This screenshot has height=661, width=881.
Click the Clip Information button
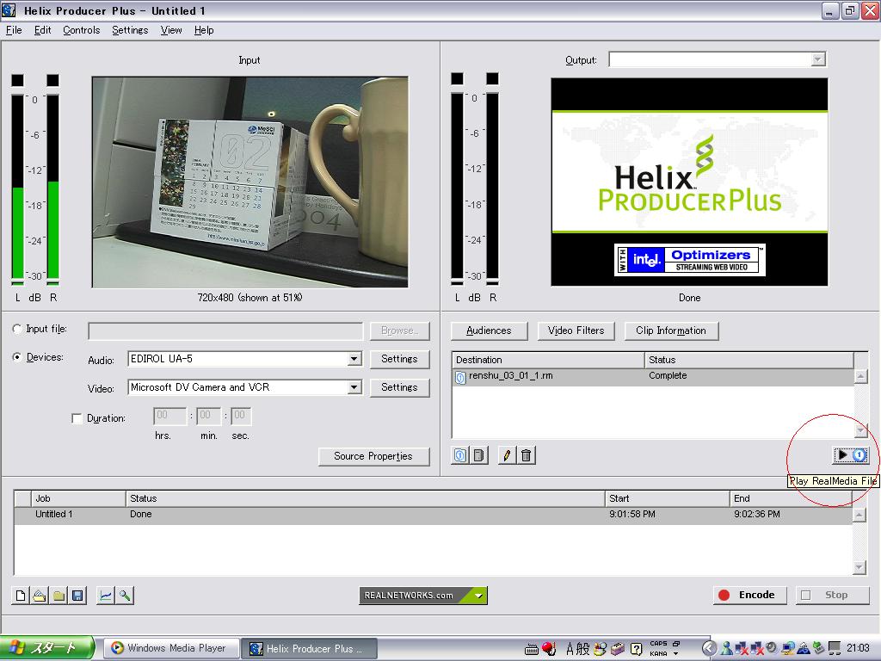(671, 330)
